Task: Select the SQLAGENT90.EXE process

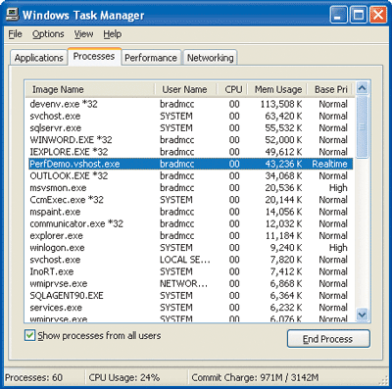Action: [190, 296]
